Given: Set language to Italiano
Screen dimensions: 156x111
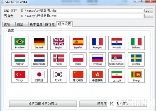Looking at the screenshot, I should [136, 43].
